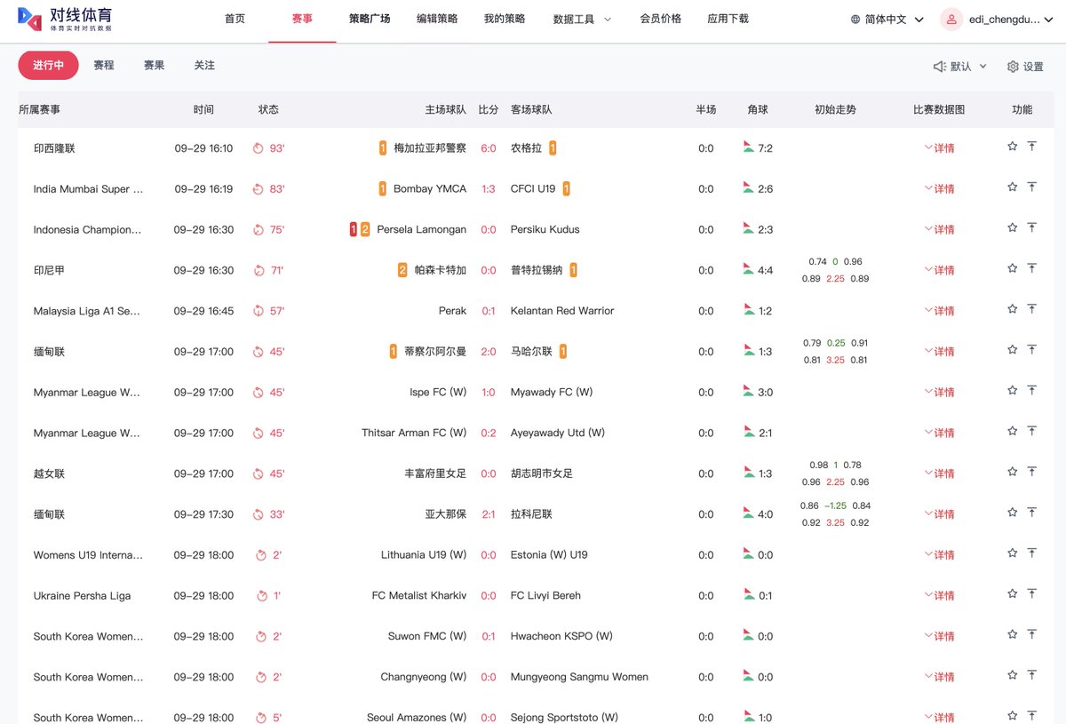Star the 印尼甲 帕森卡特加 match
This screenshot has width=1066, height=724.
pos(1013,268)
